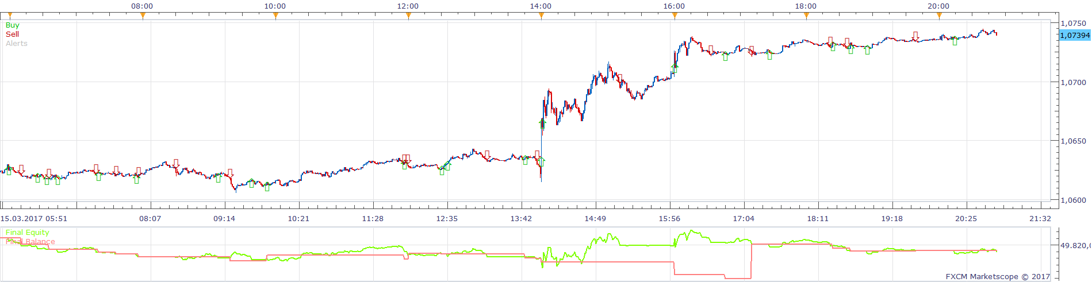Image resolution: width=1092 pixels, height=282 pixels.
Task: Click the 11:28 time axis label
Action: click(373, 219)
